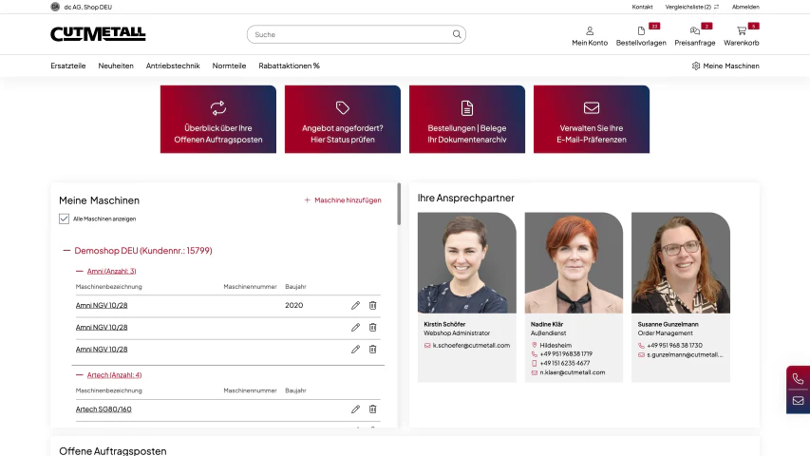This screenshot has width=810, height=456.
Task: Open the Ersatzteile menu
Action: [68, 66]
